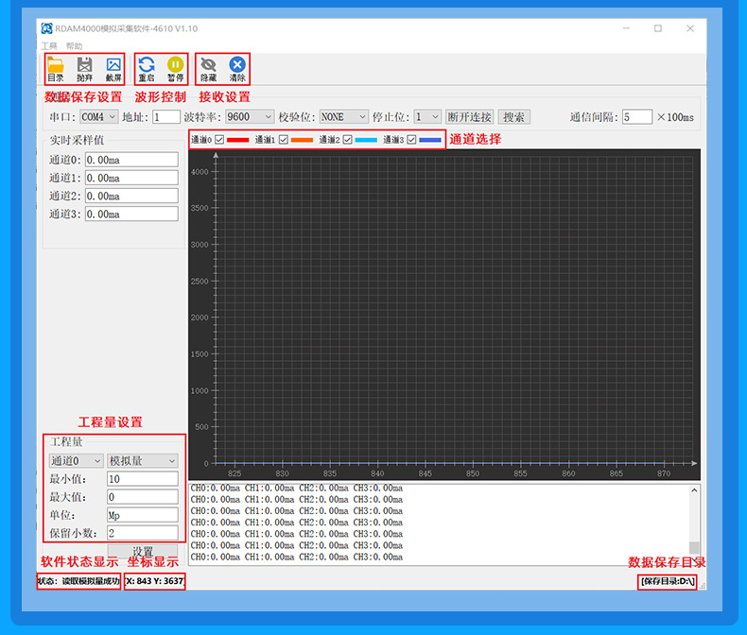Click the 通道2 light-blue color swatch

pyautogui.click(x=366, y=140)
